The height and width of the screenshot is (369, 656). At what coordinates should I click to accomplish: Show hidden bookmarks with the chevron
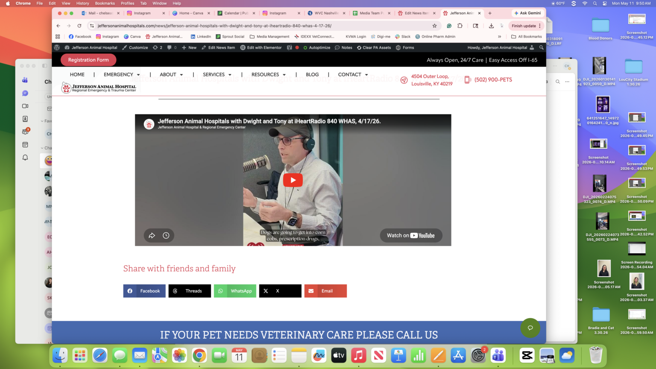click(x=499, y=36)
